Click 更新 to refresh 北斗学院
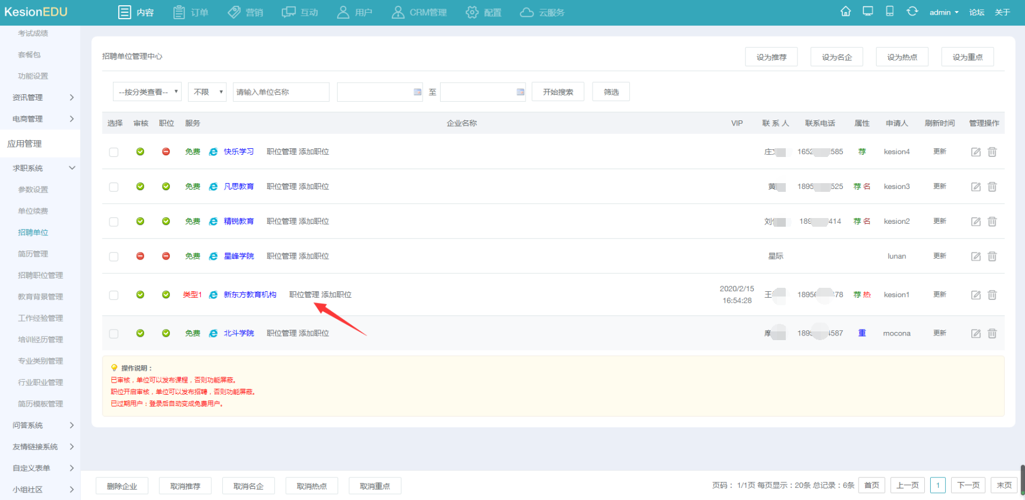Viewport: 1025px width, 500px height. pyautogui.click(x=940, y=333)
